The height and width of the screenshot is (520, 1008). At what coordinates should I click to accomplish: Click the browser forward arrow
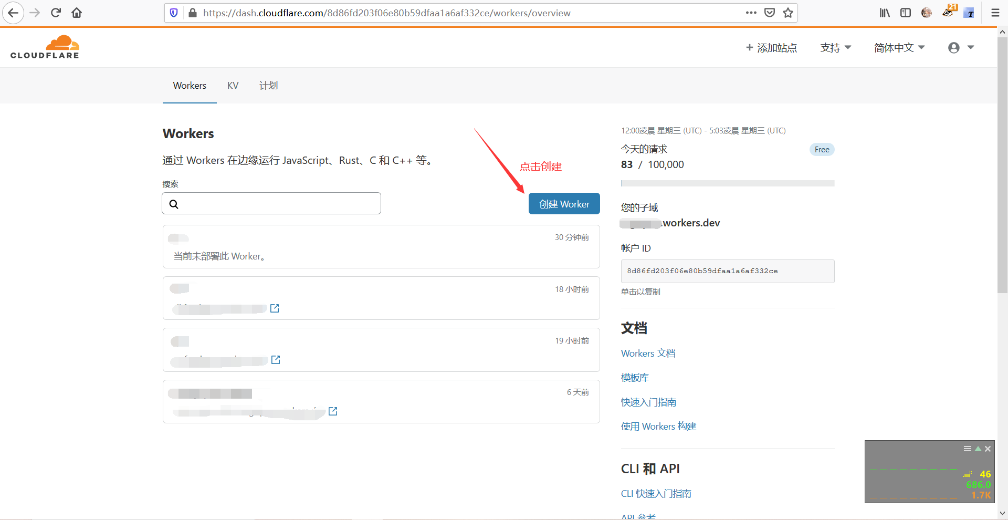35,13
